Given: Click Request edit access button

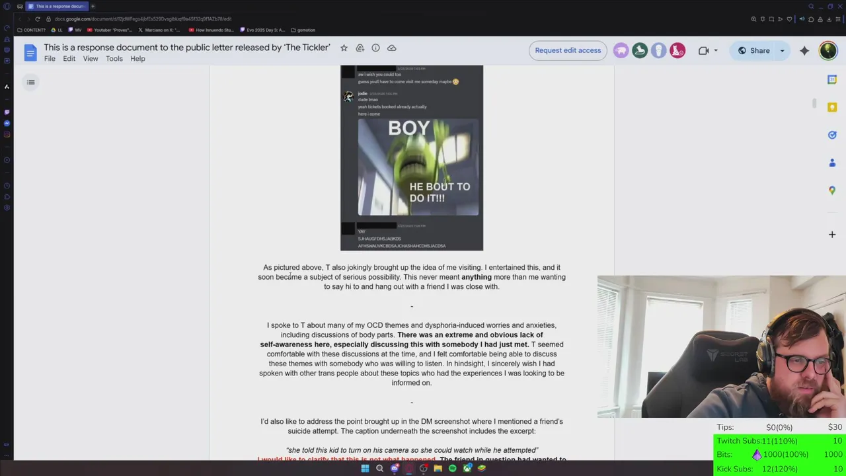Looking at the screenshot, I should coord(568,50).
